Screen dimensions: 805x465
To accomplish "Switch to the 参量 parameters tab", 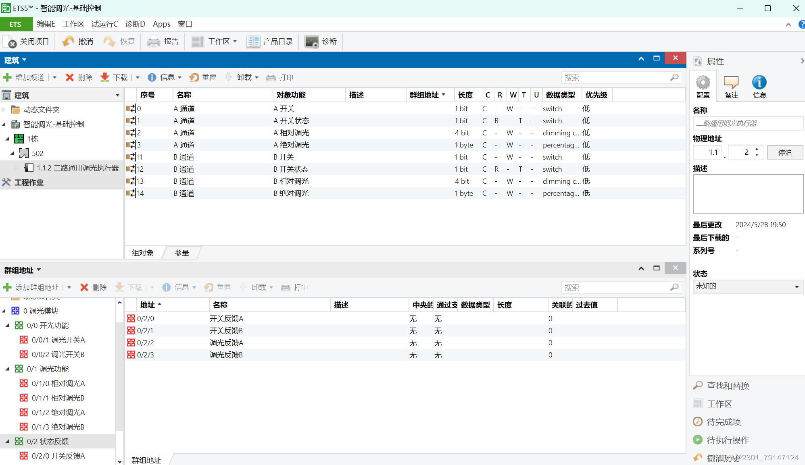I will click(x=181, y=253).
